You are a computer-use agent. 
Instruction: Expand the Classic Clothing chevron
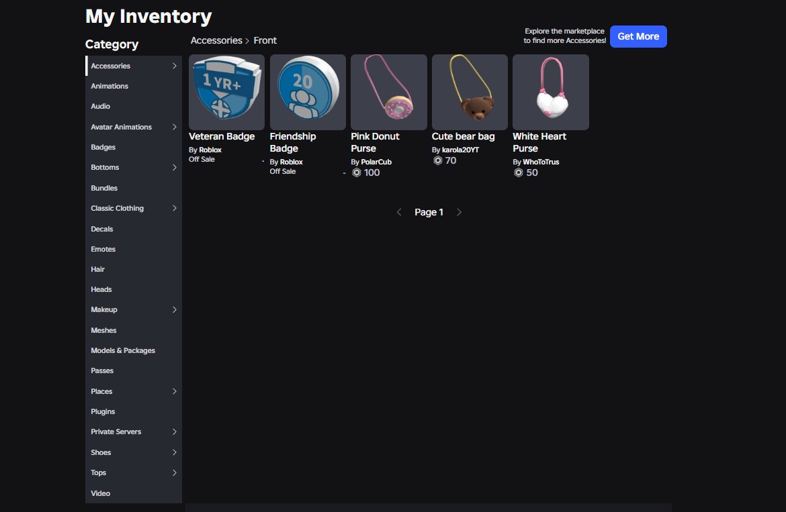pyautogui.click(x=175, y=208)
